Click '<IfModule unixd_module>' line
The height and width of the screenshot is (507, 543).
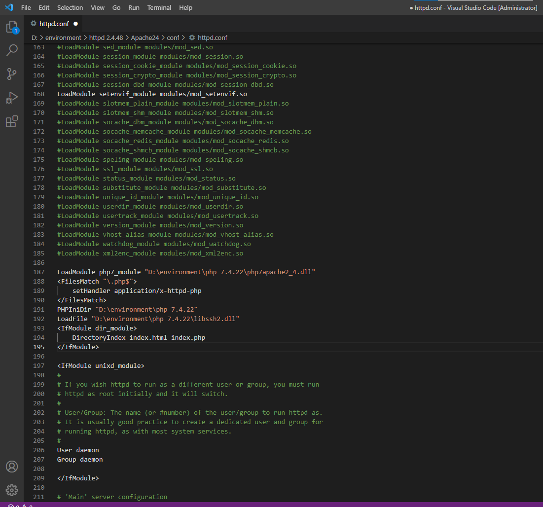click(x=101, y=366)
